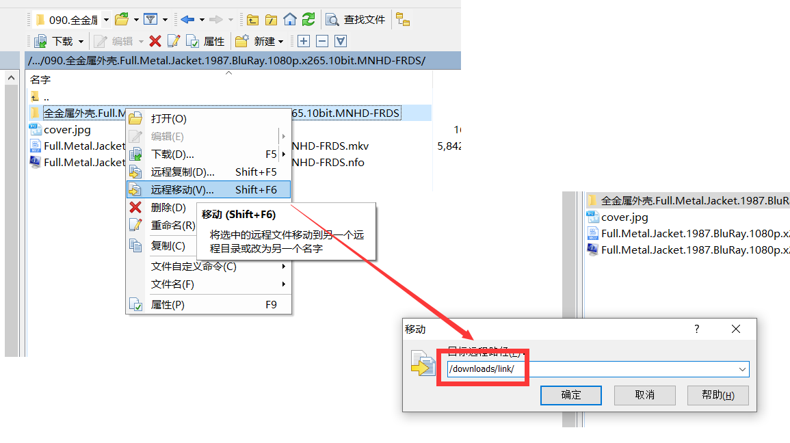Image resolution: width=790 pixels, height=443 pixels.
Task: Toggle the directory tree icon
Action: [403, 20]
